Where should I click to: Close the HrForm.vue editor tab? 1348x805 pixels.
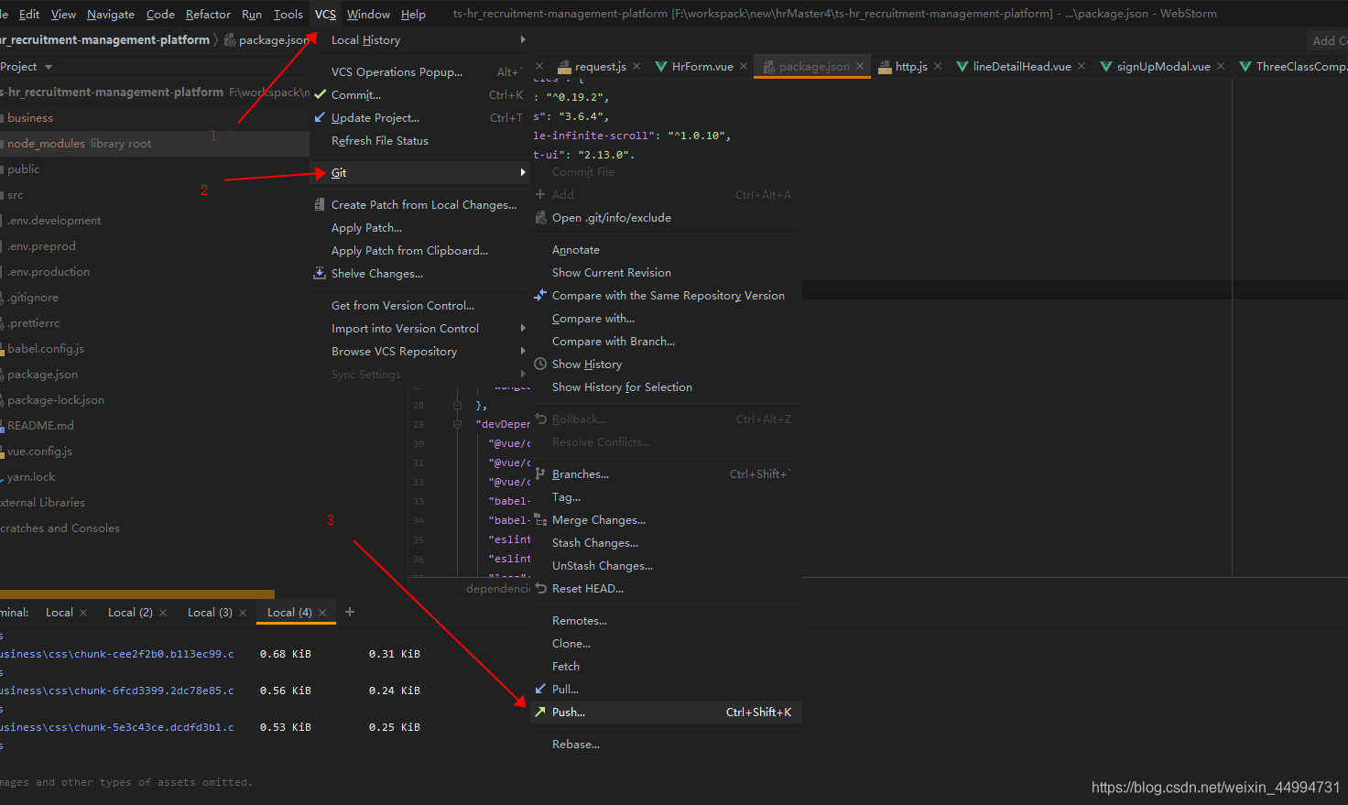tap(744, 66)
